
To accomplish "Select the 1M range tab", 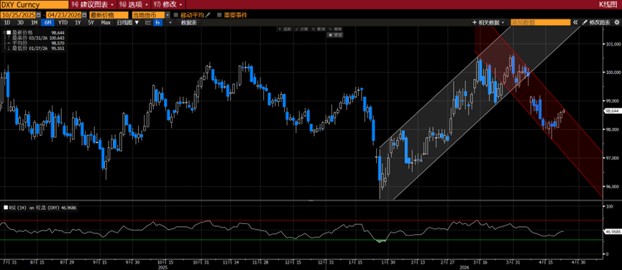I will click(34, 22).
